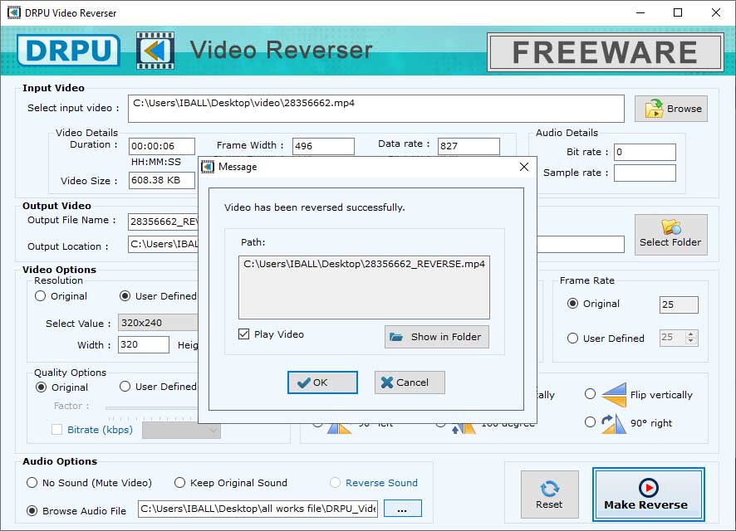
Task: Click the Output File Name field
Action: pyautogui.click(x=164, y=222)
